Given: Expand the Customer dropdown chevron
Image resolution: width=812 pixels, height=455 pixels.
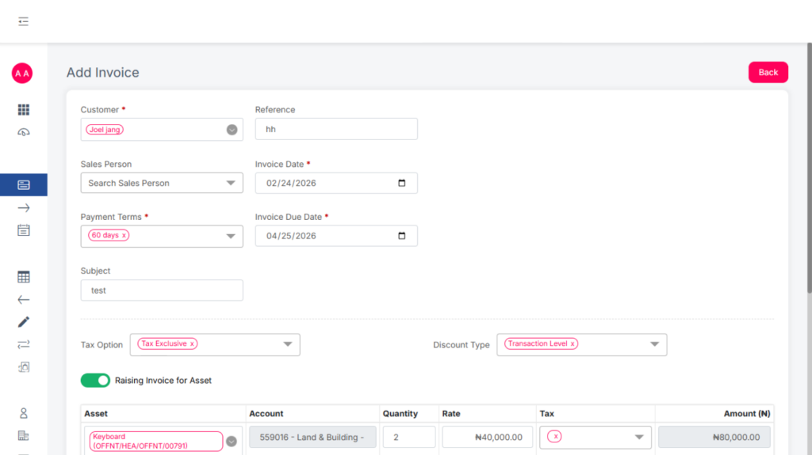Looking at the screenshot, I should [232, 130].
